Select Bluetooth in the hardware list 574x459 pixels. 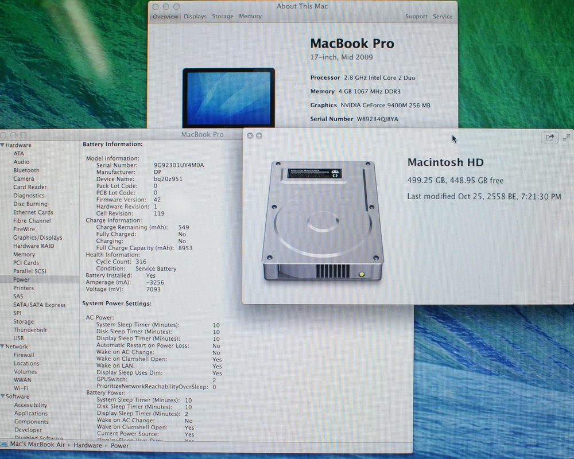(26, 170)
